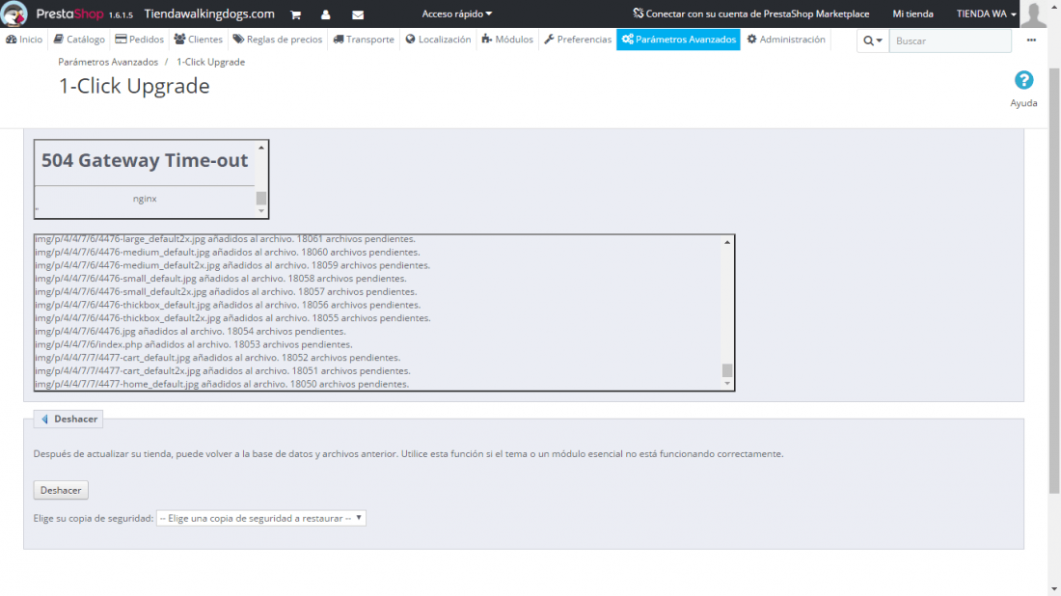
Task: Click the error box scrollbar thumb
Action: click(261, 198)
